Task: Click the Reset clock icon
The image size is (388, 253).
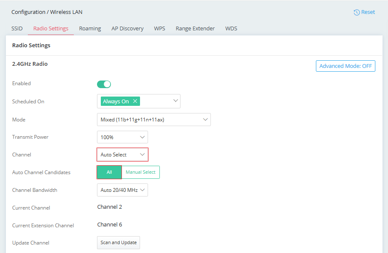Action: [x=356, y=12]
